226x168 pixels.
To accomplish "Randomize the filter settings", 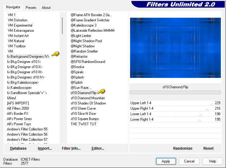I will (183, 148).
